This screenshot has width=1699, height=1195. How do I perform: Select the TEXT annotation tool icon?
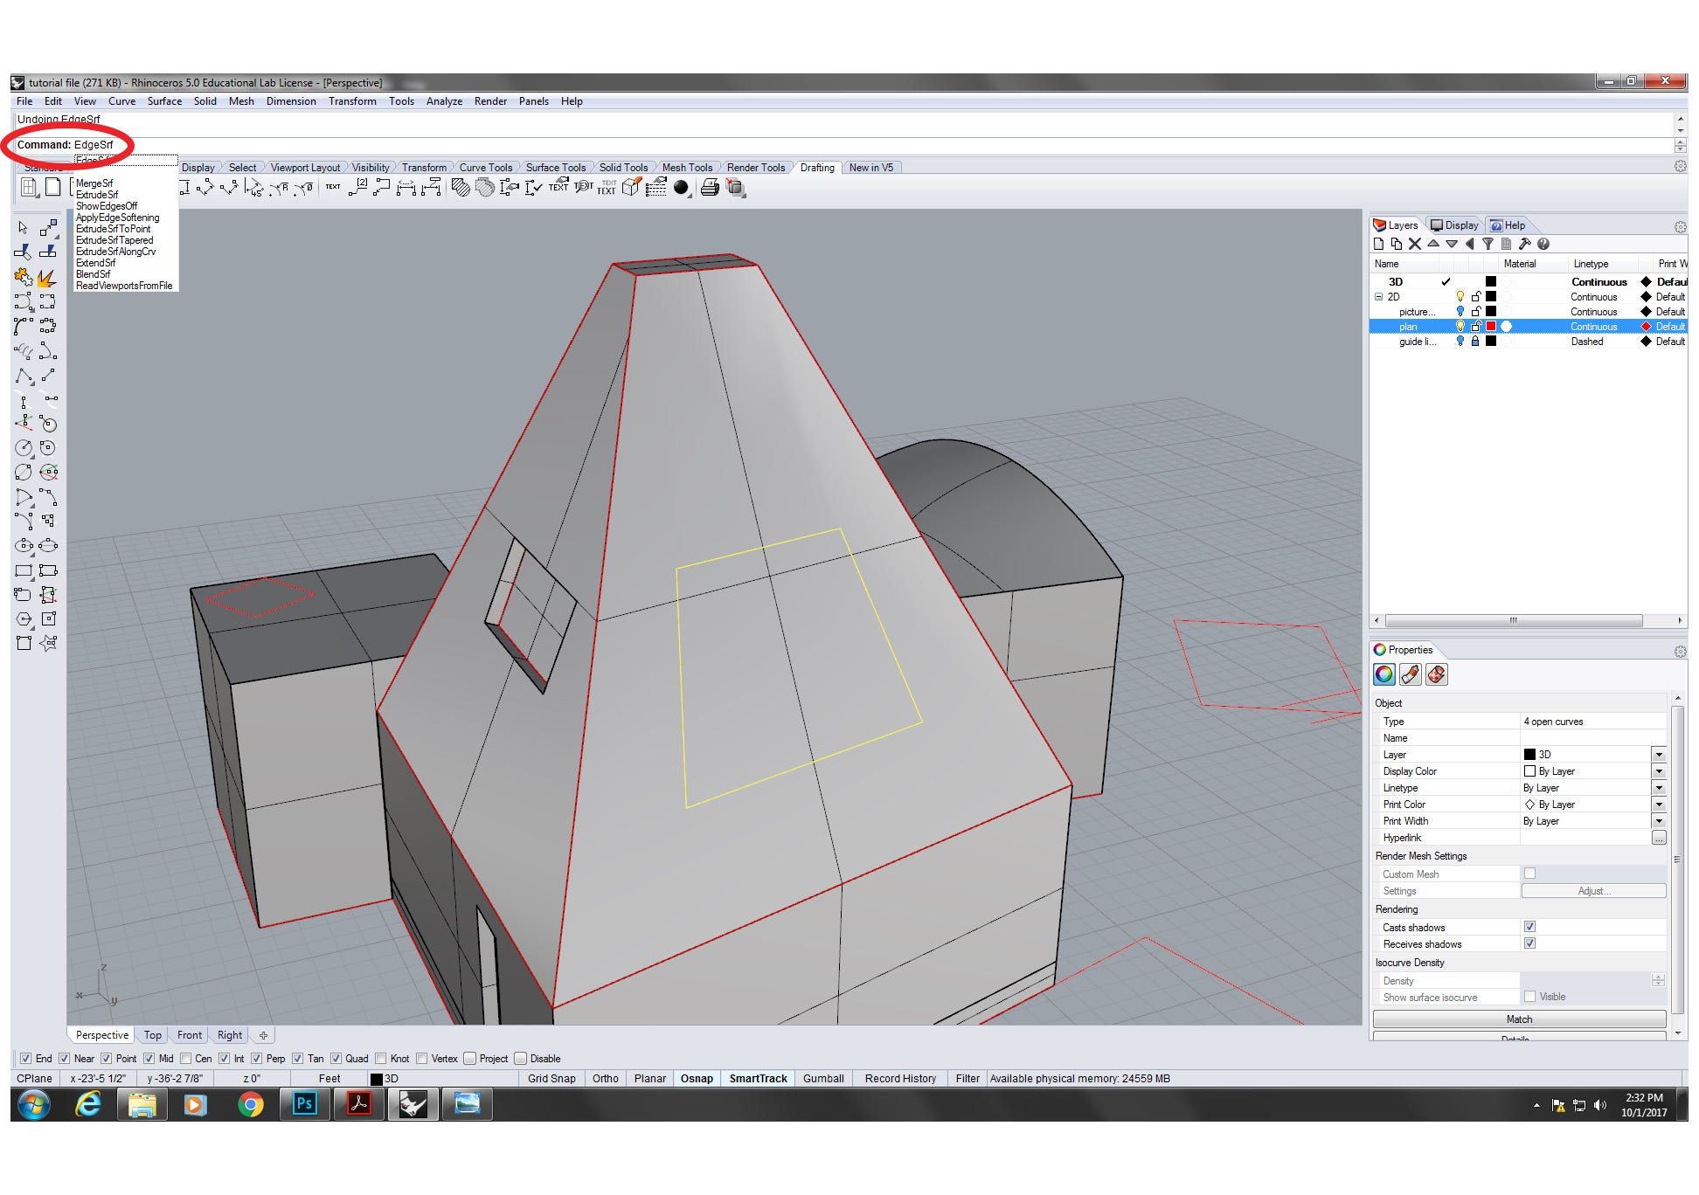click(333, 187)
